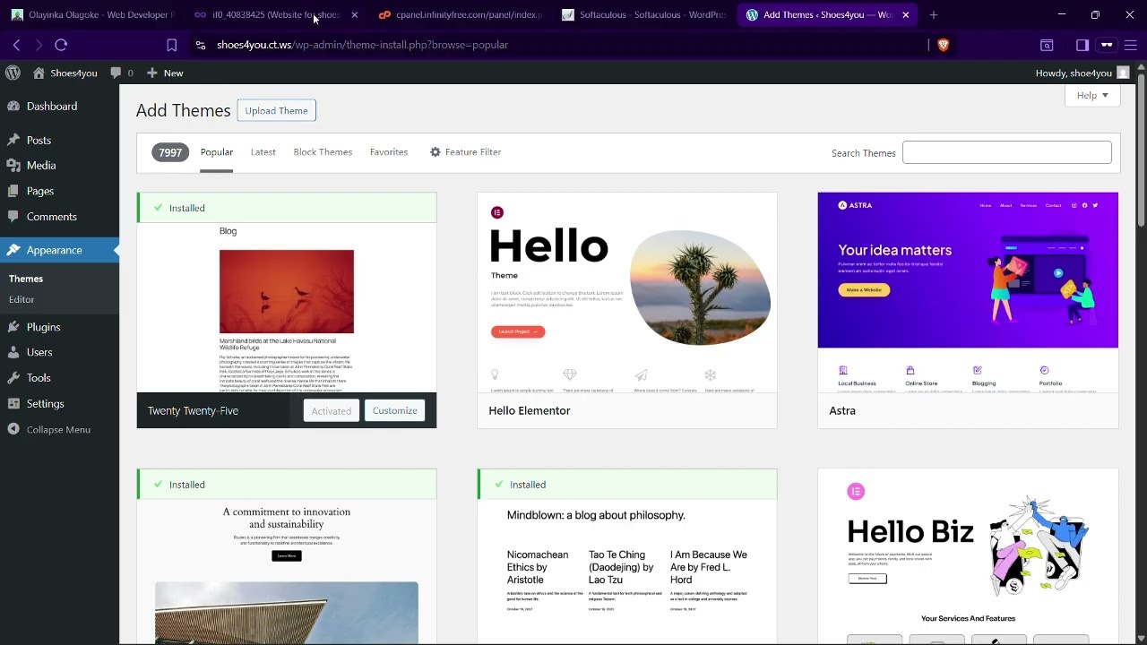Close the Add Themes browser tab
The width and height of the screenshot is (1147, 645).
(905, 14)
